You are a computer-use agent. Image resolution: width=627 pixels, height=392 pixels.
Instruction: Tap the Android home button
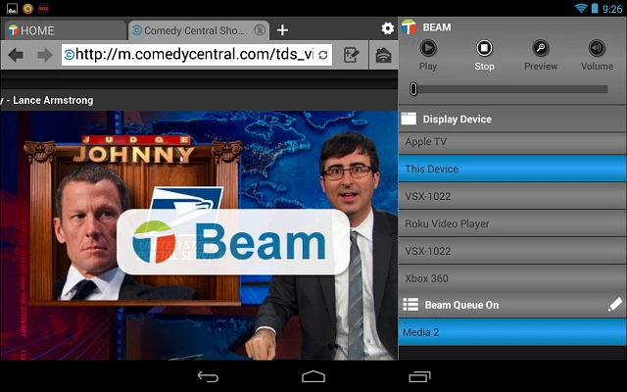tap(313, 376)
